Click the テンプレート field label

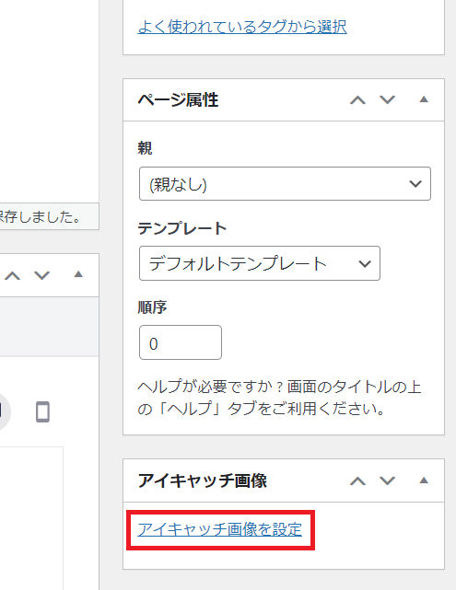click(x=182, y=228)
